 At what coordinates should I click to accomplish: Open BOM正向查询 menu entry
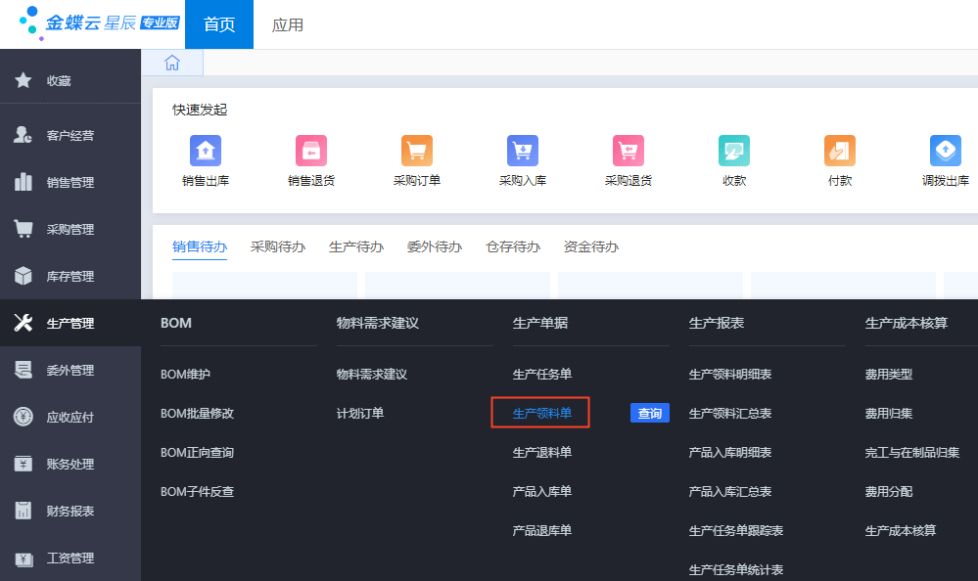pos(197,453)
